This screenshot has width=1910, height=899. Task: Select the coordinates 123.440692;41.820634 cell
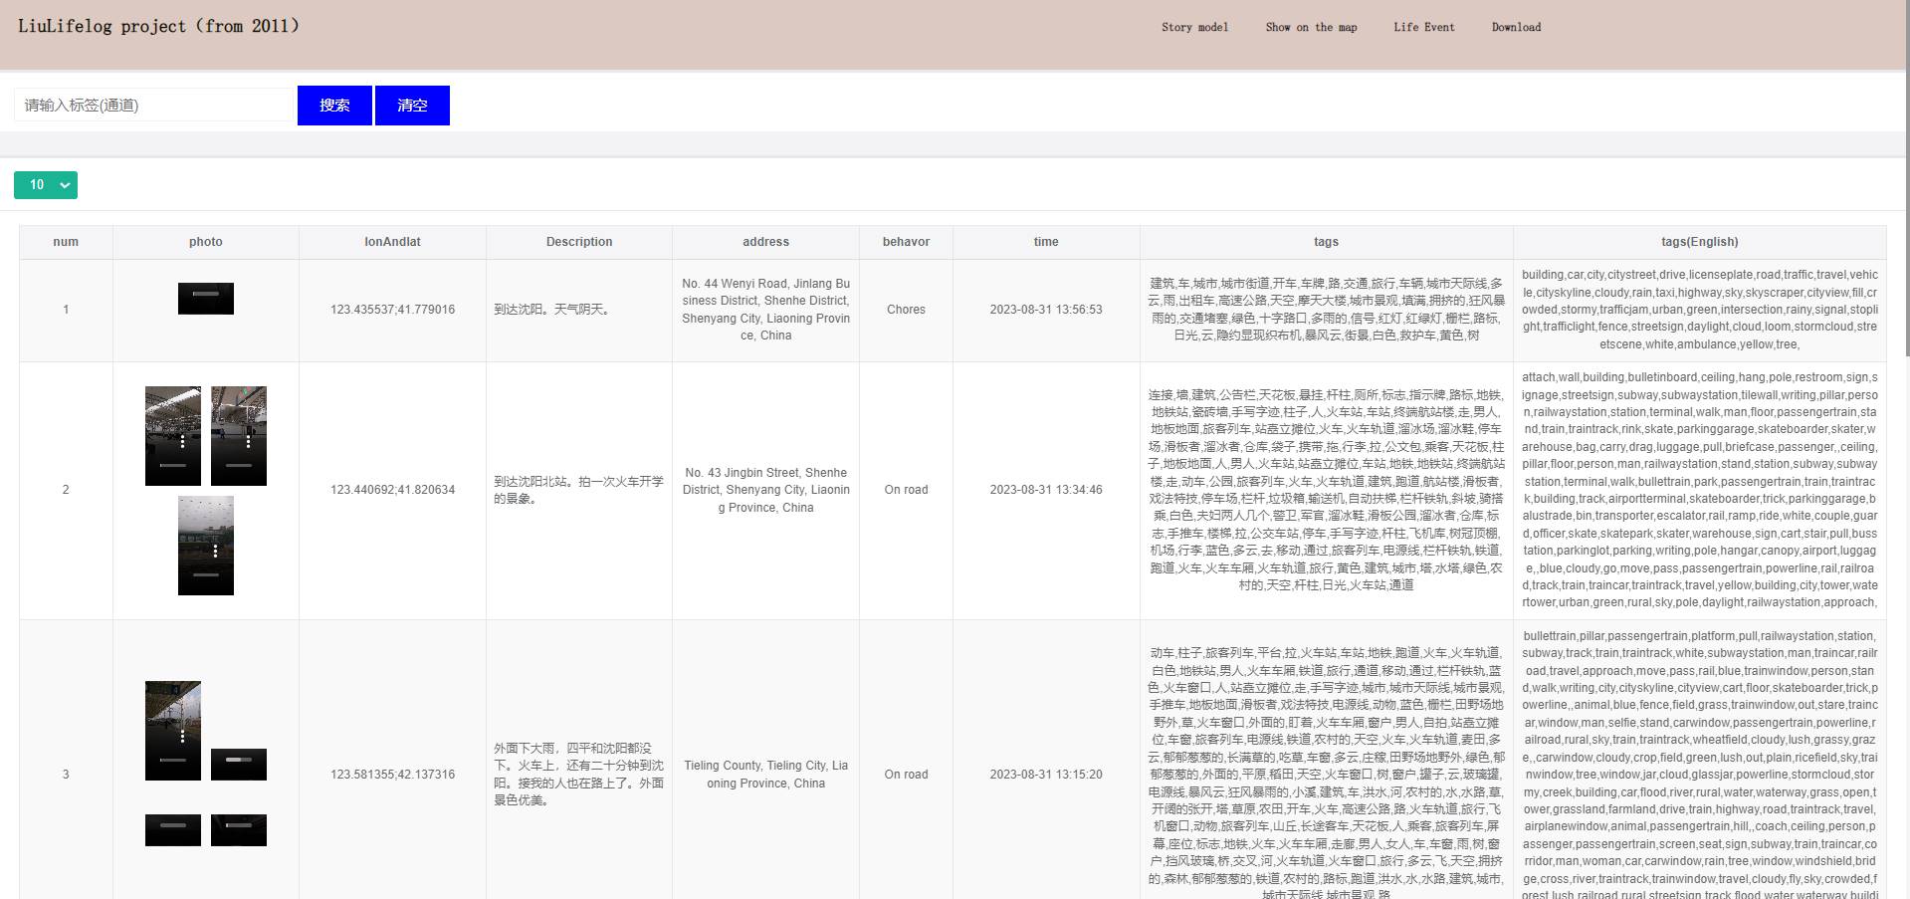coord(392,490)
